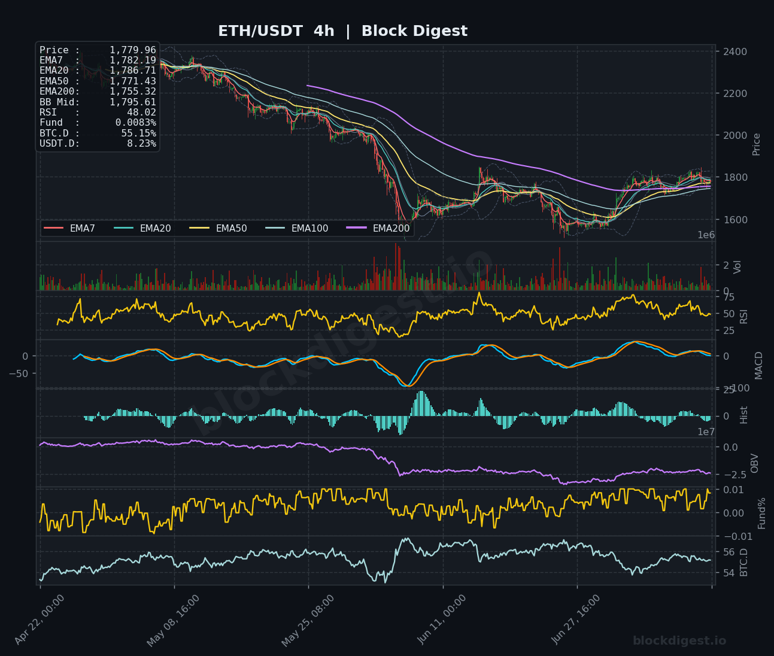774x656 pixels.
Task: Click the May 08, 16:00 date label
Action: coord(174,620)
